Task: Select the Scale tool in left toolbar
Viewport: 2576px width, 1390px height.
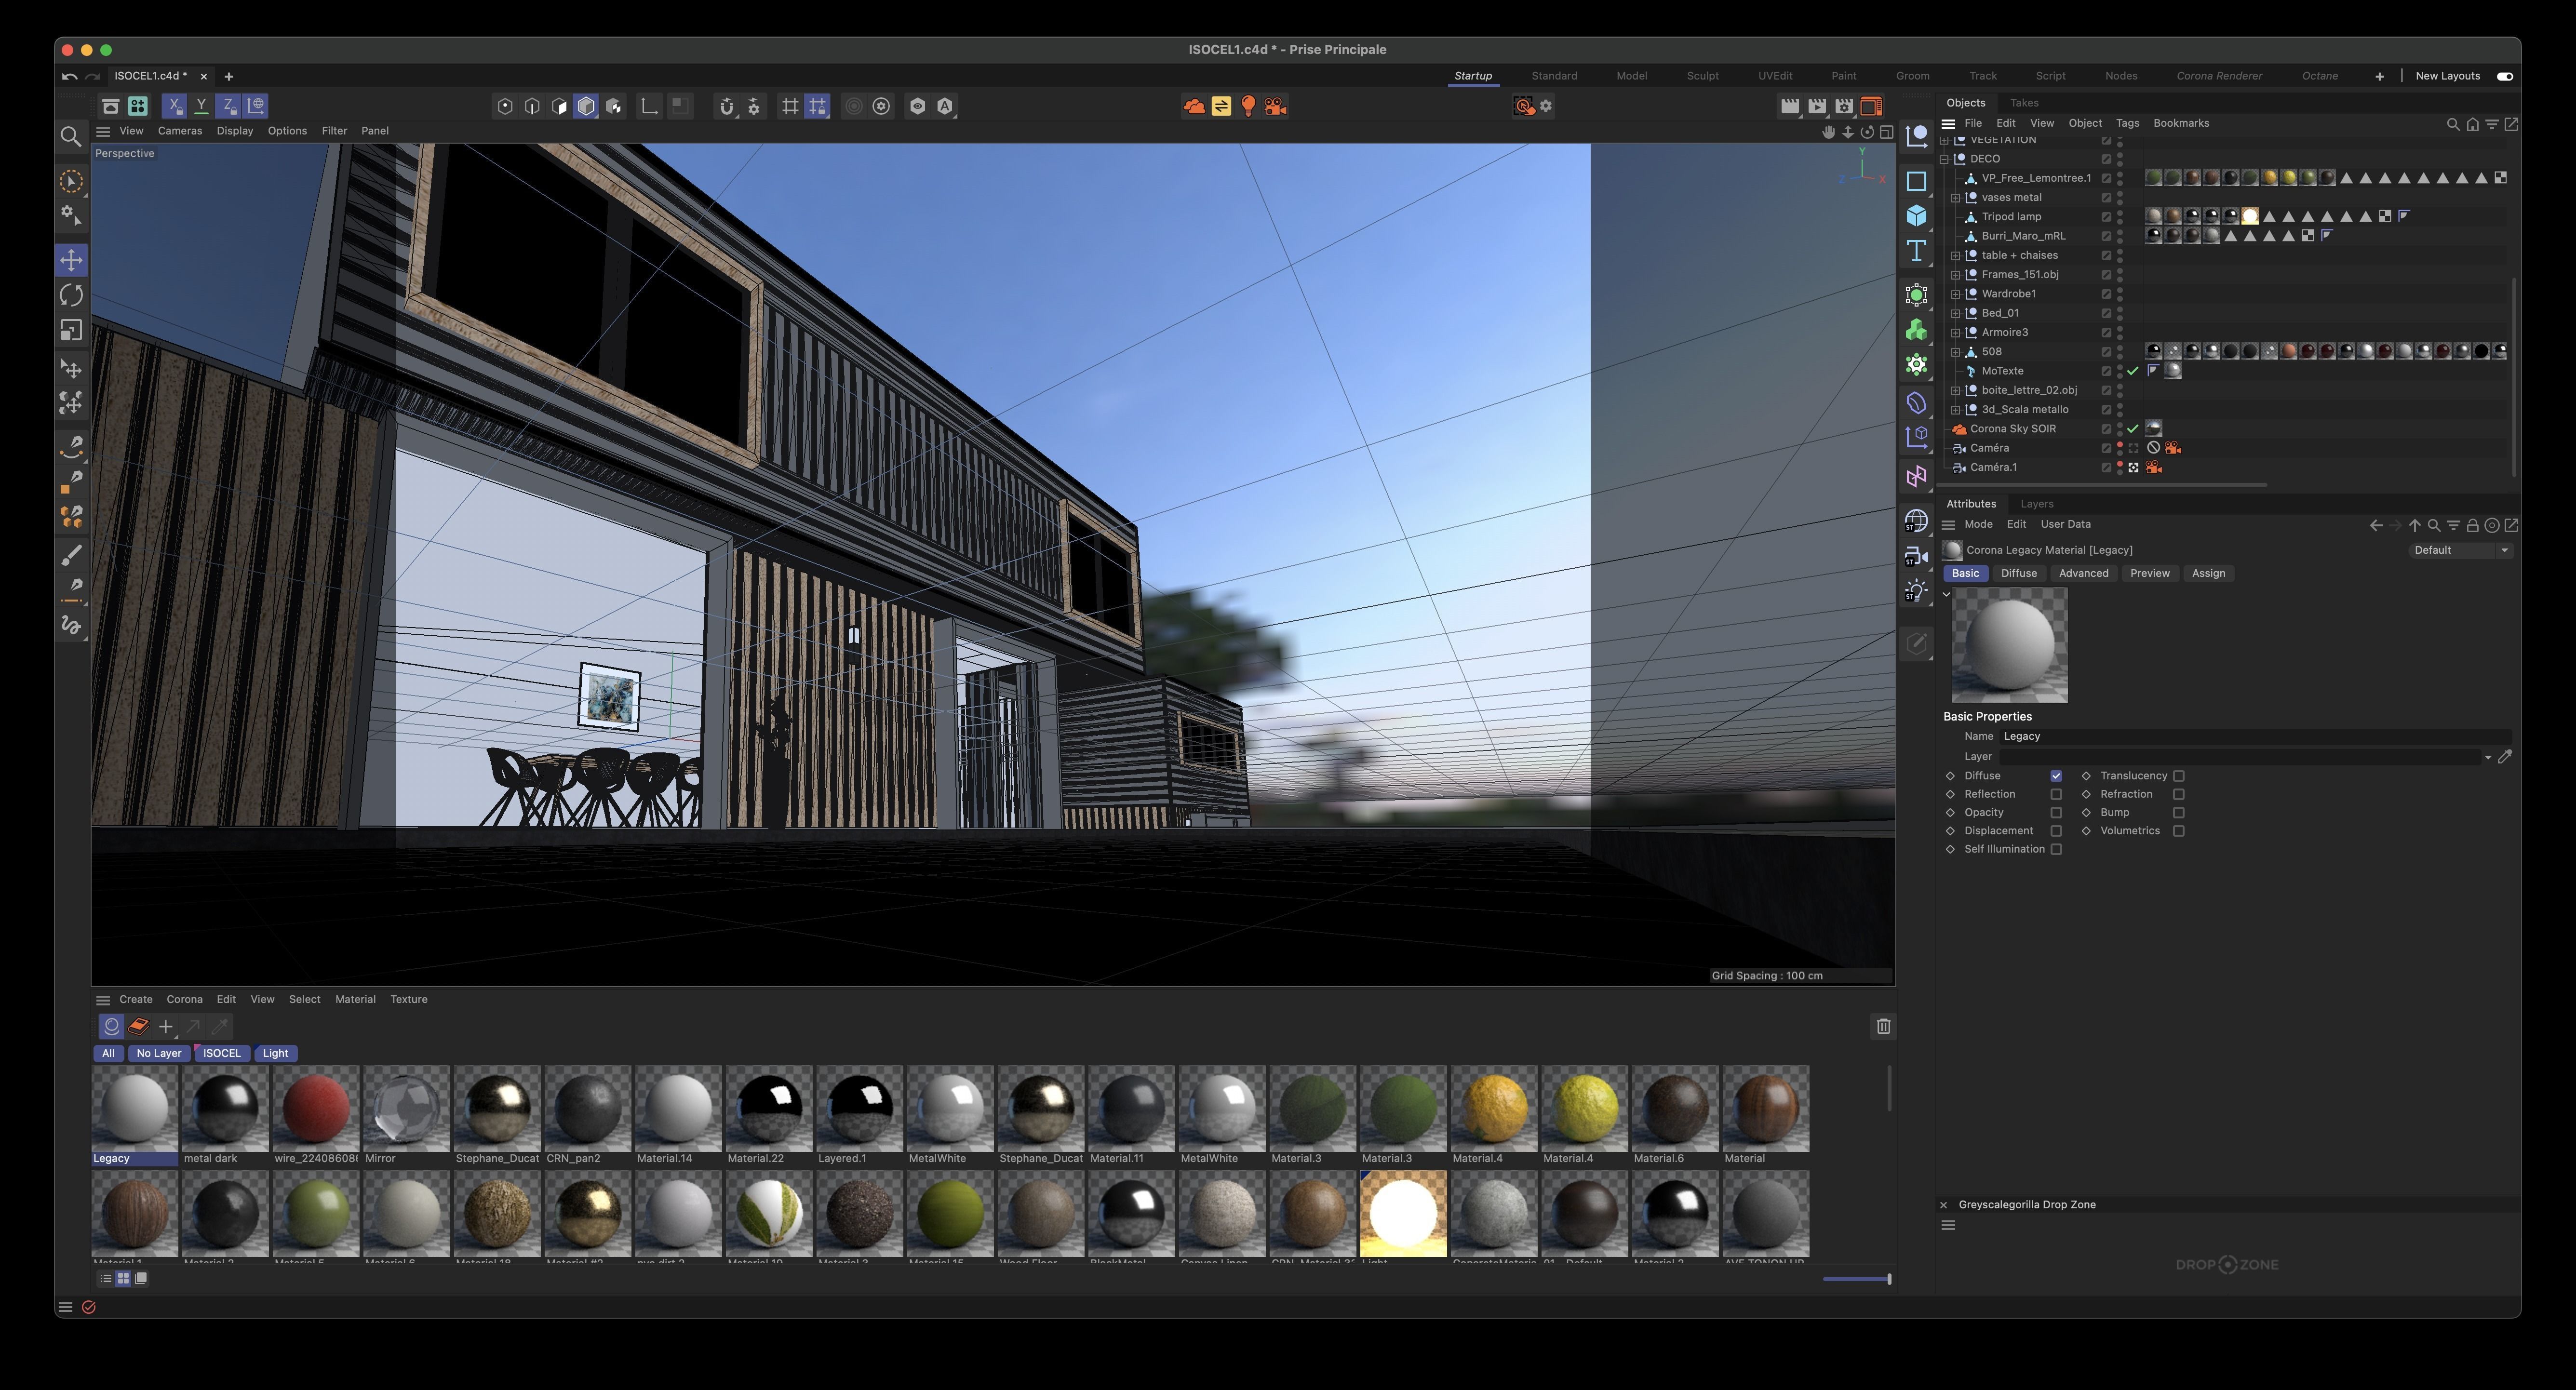Action: [71, 330]
